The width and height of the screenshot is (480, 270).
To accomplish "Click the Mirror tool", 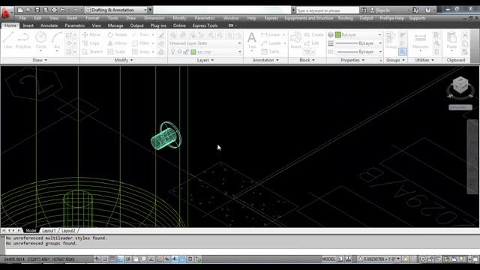I will pos(117,43).
